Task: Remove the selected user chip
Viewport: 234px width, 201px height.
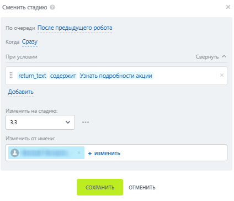Action: (x=79, y=152)
